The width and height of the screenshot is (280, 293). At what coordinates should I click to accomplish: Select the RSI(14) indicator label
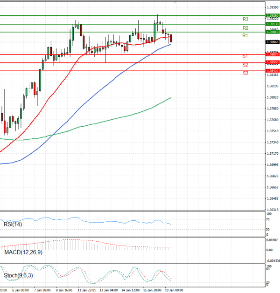[x=13, y=225]
